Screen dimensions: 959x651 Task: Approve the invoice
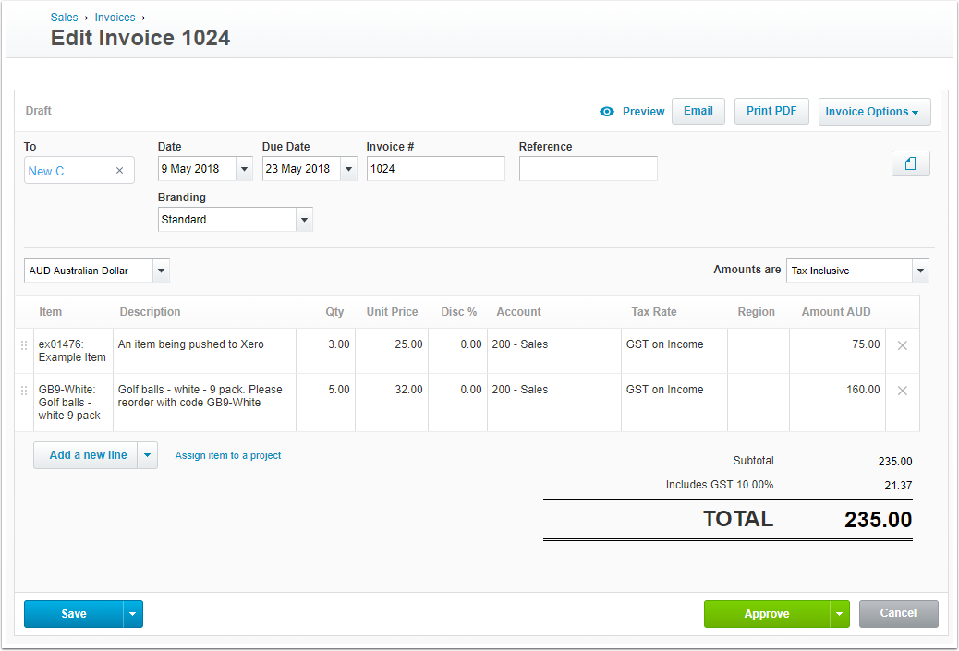click(x=767, y=614)
